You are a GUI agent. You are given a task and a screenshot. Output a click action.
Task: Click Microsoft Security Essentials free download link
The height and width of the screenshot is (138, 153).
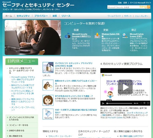[81, 36]
